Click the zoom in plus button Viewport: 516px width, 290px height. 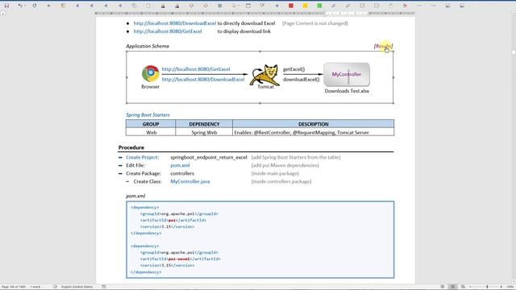point(501,287)
